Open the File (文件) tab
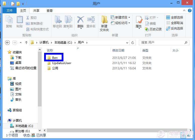 coord(10,11)
